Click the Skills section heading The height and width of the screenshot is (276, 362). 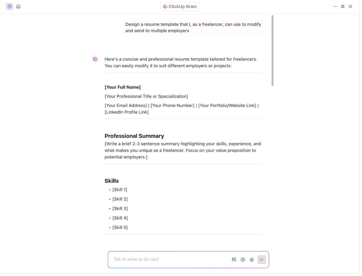point(112,181)
